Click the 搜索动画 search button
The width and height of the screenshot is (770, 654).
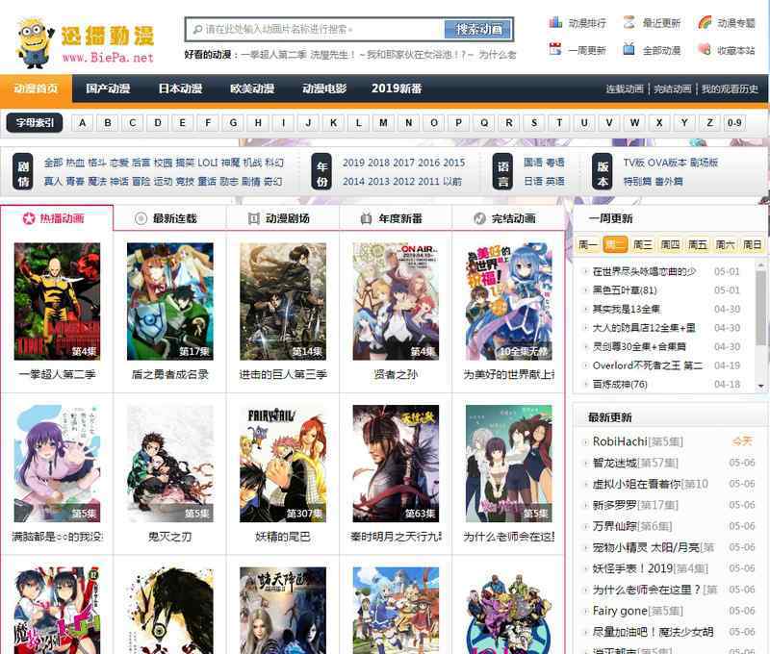click(478, 30)
